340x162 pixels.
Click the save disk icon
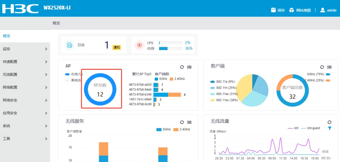click(273, 10)
